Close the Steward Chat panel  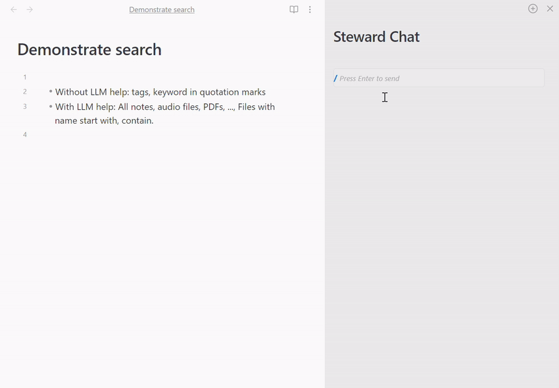[x=550, y=9]
